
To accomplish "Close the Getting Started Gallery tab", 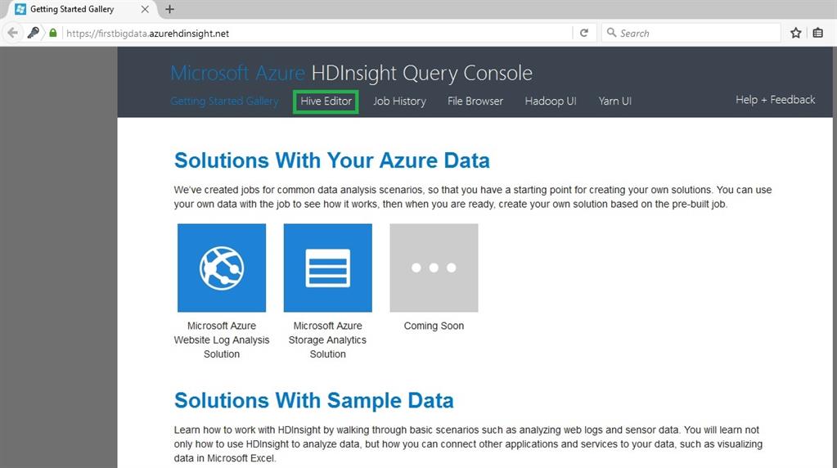I will 145,9.
